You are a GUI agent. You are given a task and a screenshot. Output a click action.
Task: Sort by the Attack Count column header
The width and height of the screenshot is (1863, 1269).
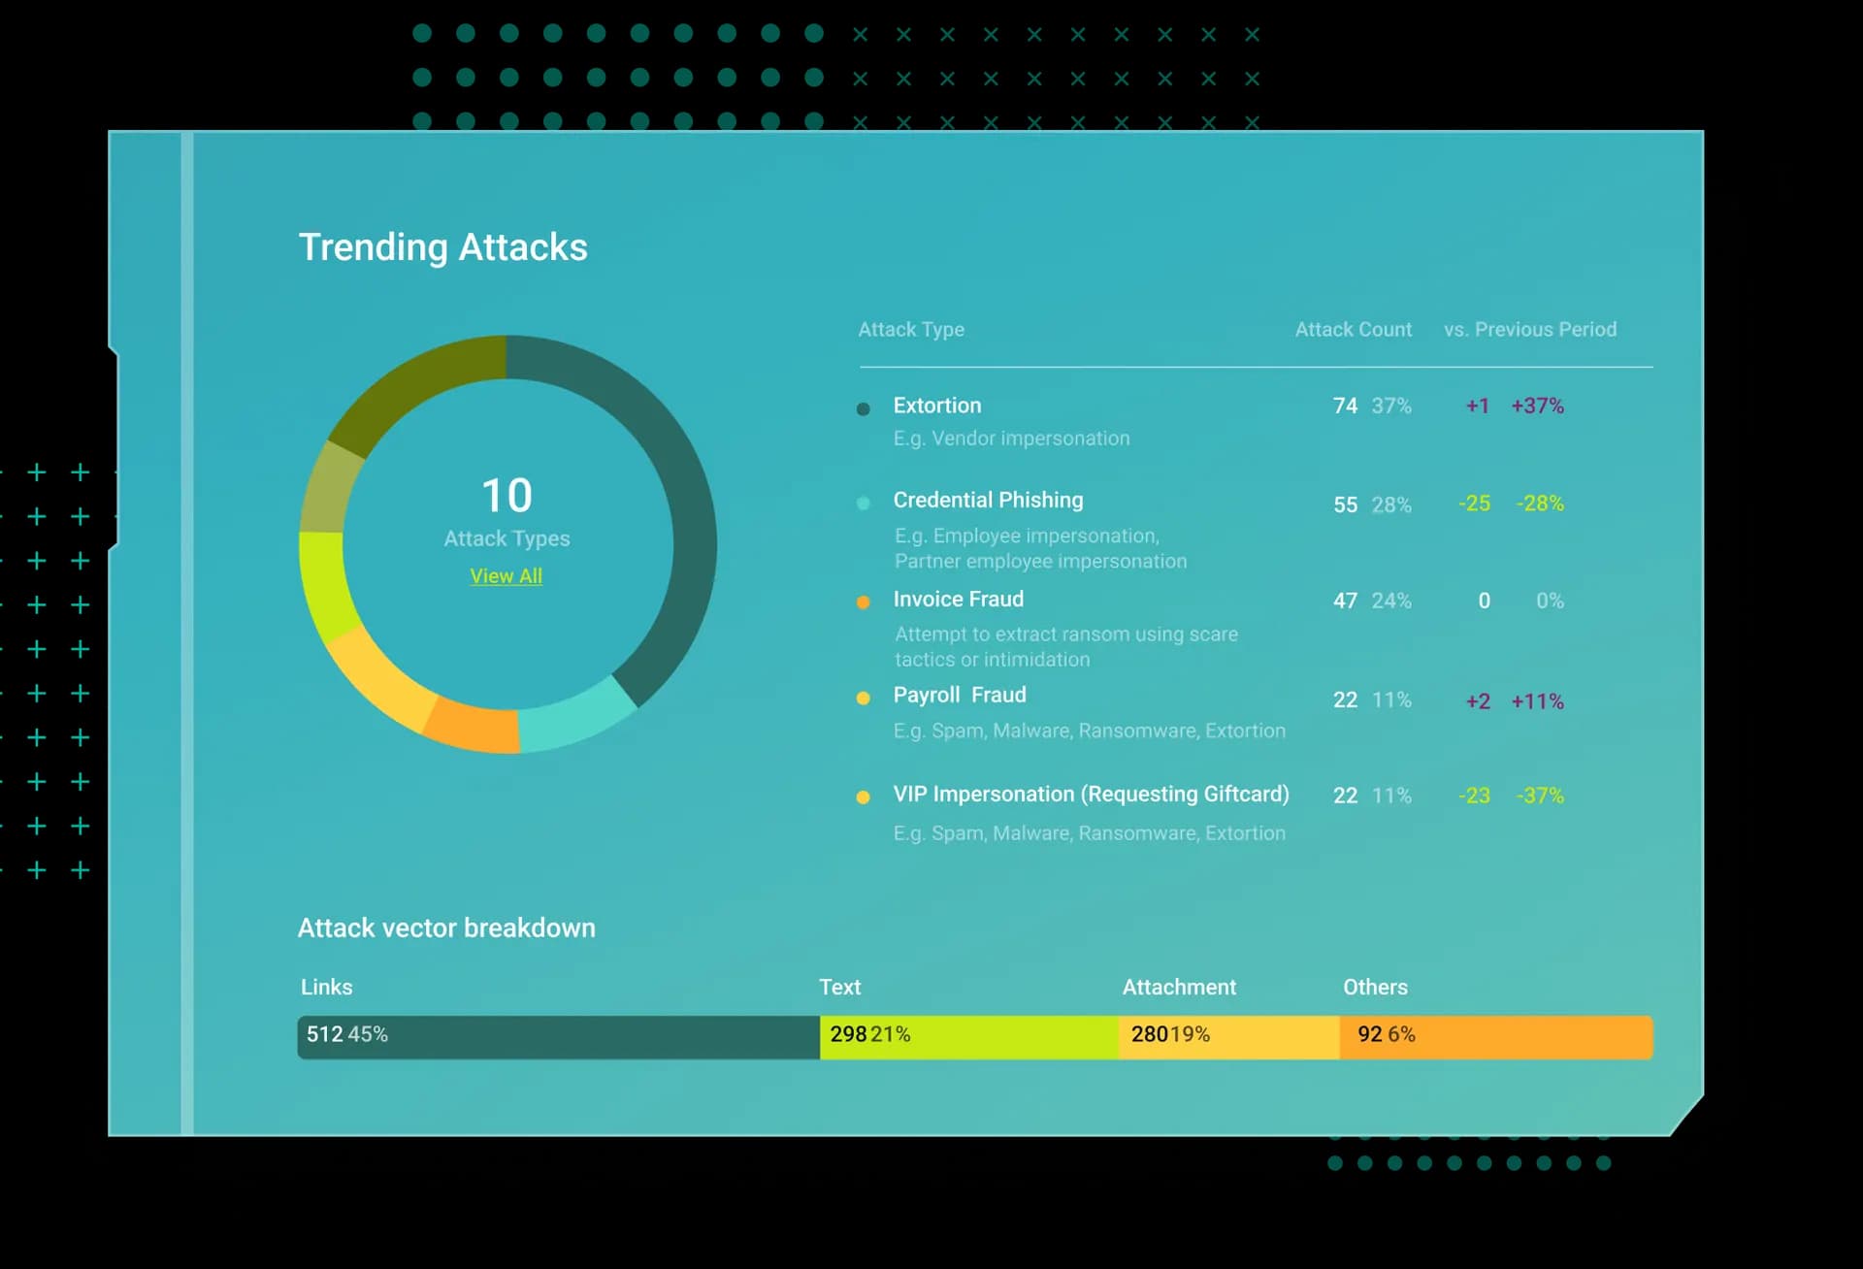point(1353,329)
